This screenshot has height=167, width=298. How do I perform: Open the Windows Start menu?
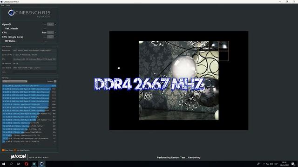click(x=4, y=164)
